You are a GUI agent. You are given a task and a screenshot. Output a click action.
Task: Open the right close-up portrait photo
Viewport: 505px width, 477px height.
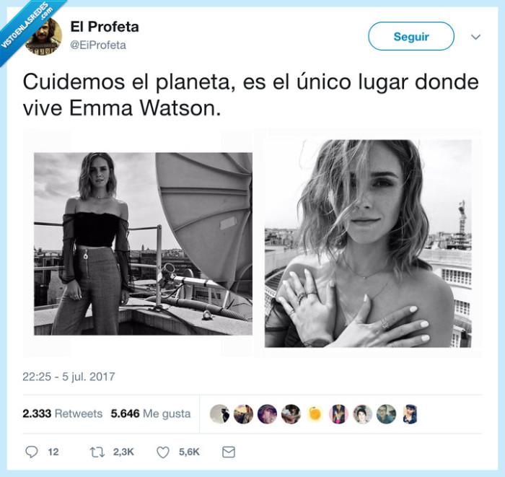click(x=368, y=243)
